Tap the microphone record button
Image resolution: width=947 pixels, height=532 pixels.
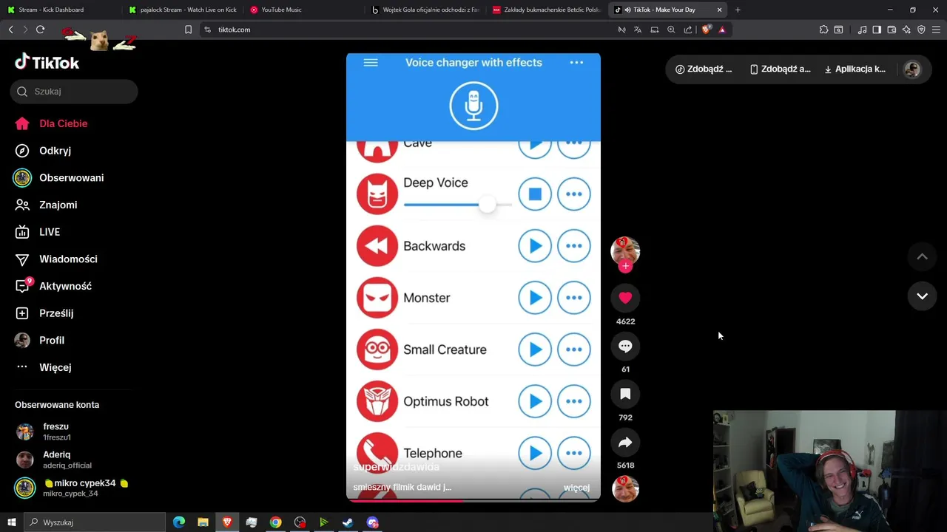click(473, 106)
